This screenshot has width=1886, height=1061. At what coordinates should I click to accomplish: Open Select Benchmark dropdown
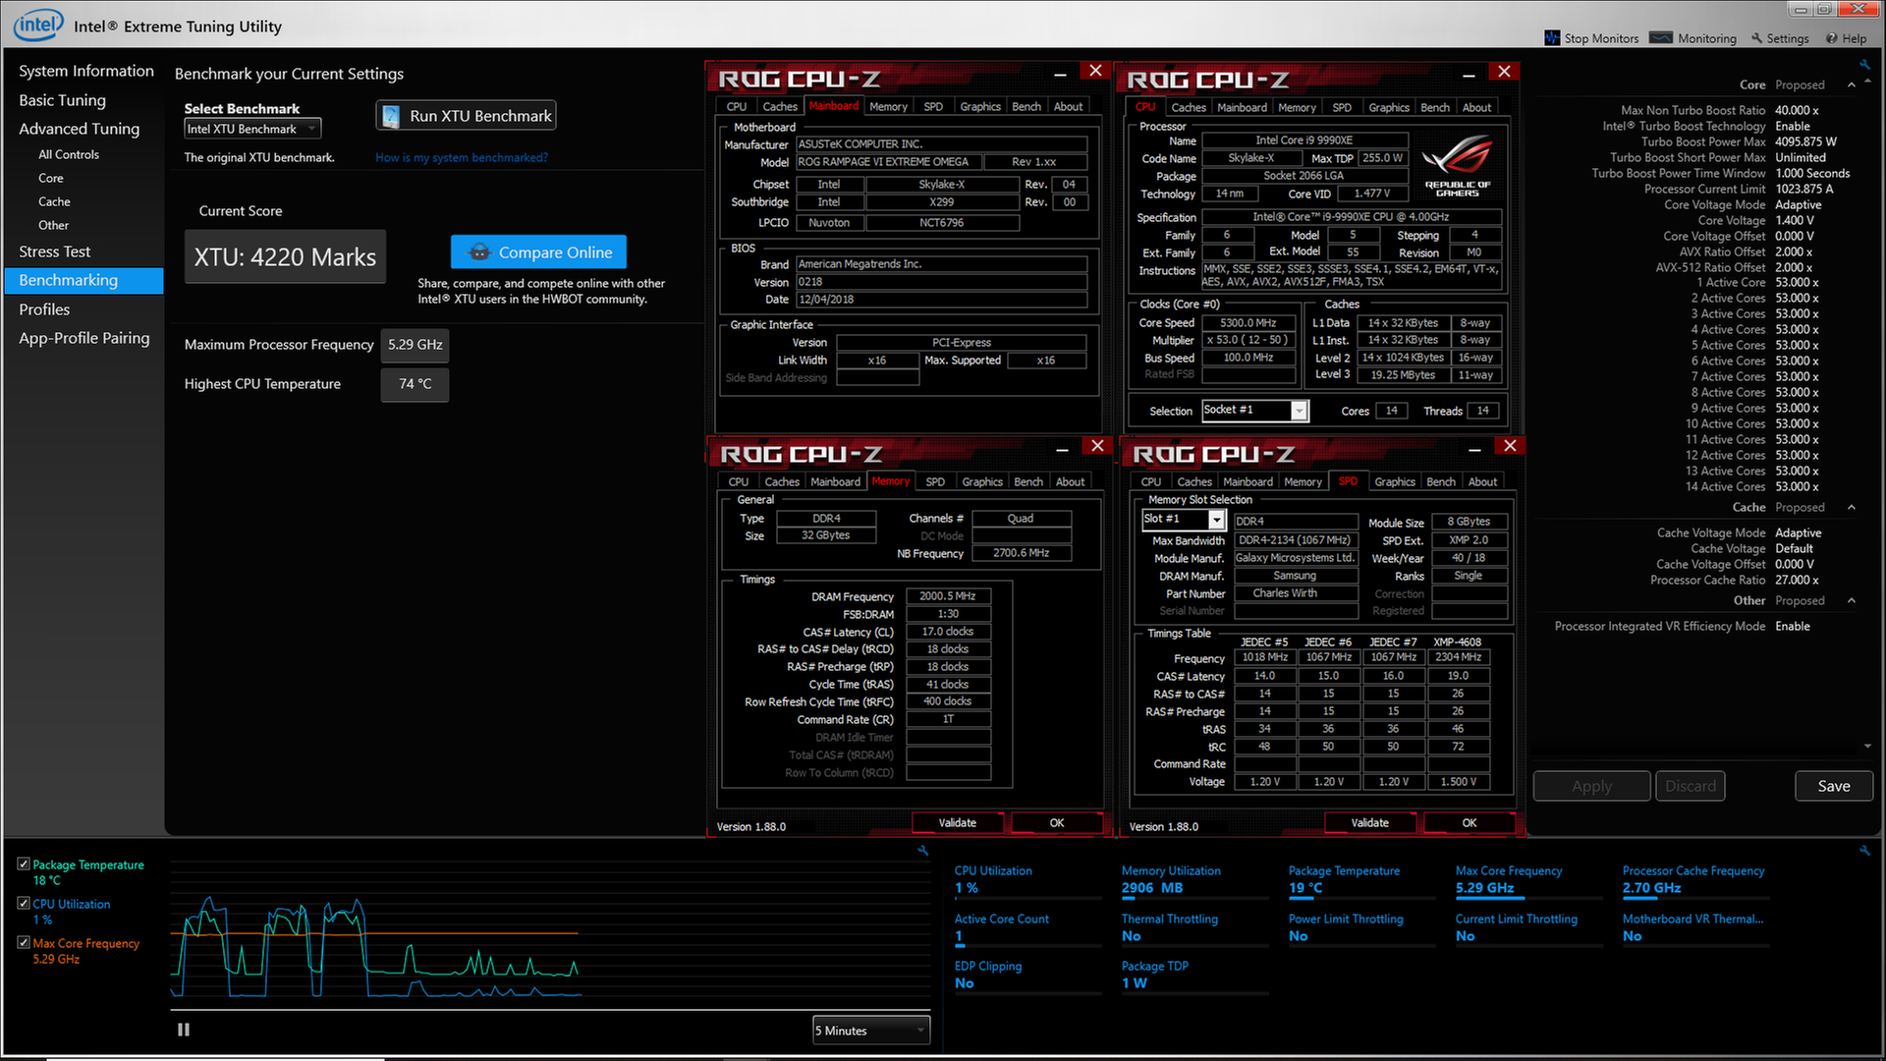(x=252, y=129)
